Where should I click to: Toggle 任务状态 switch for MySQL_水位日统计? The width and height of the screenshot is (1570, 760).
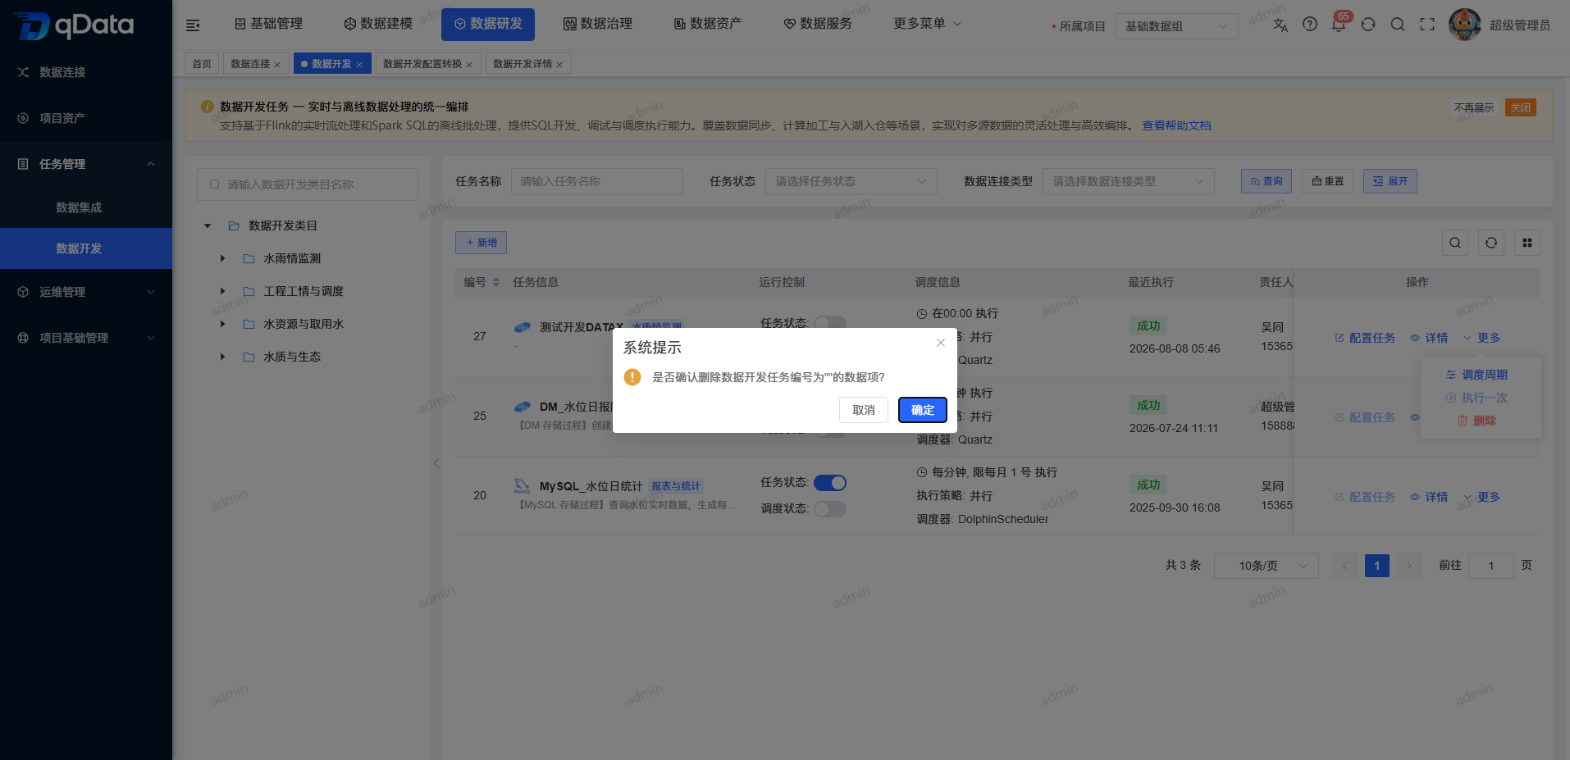click(830, 483)
